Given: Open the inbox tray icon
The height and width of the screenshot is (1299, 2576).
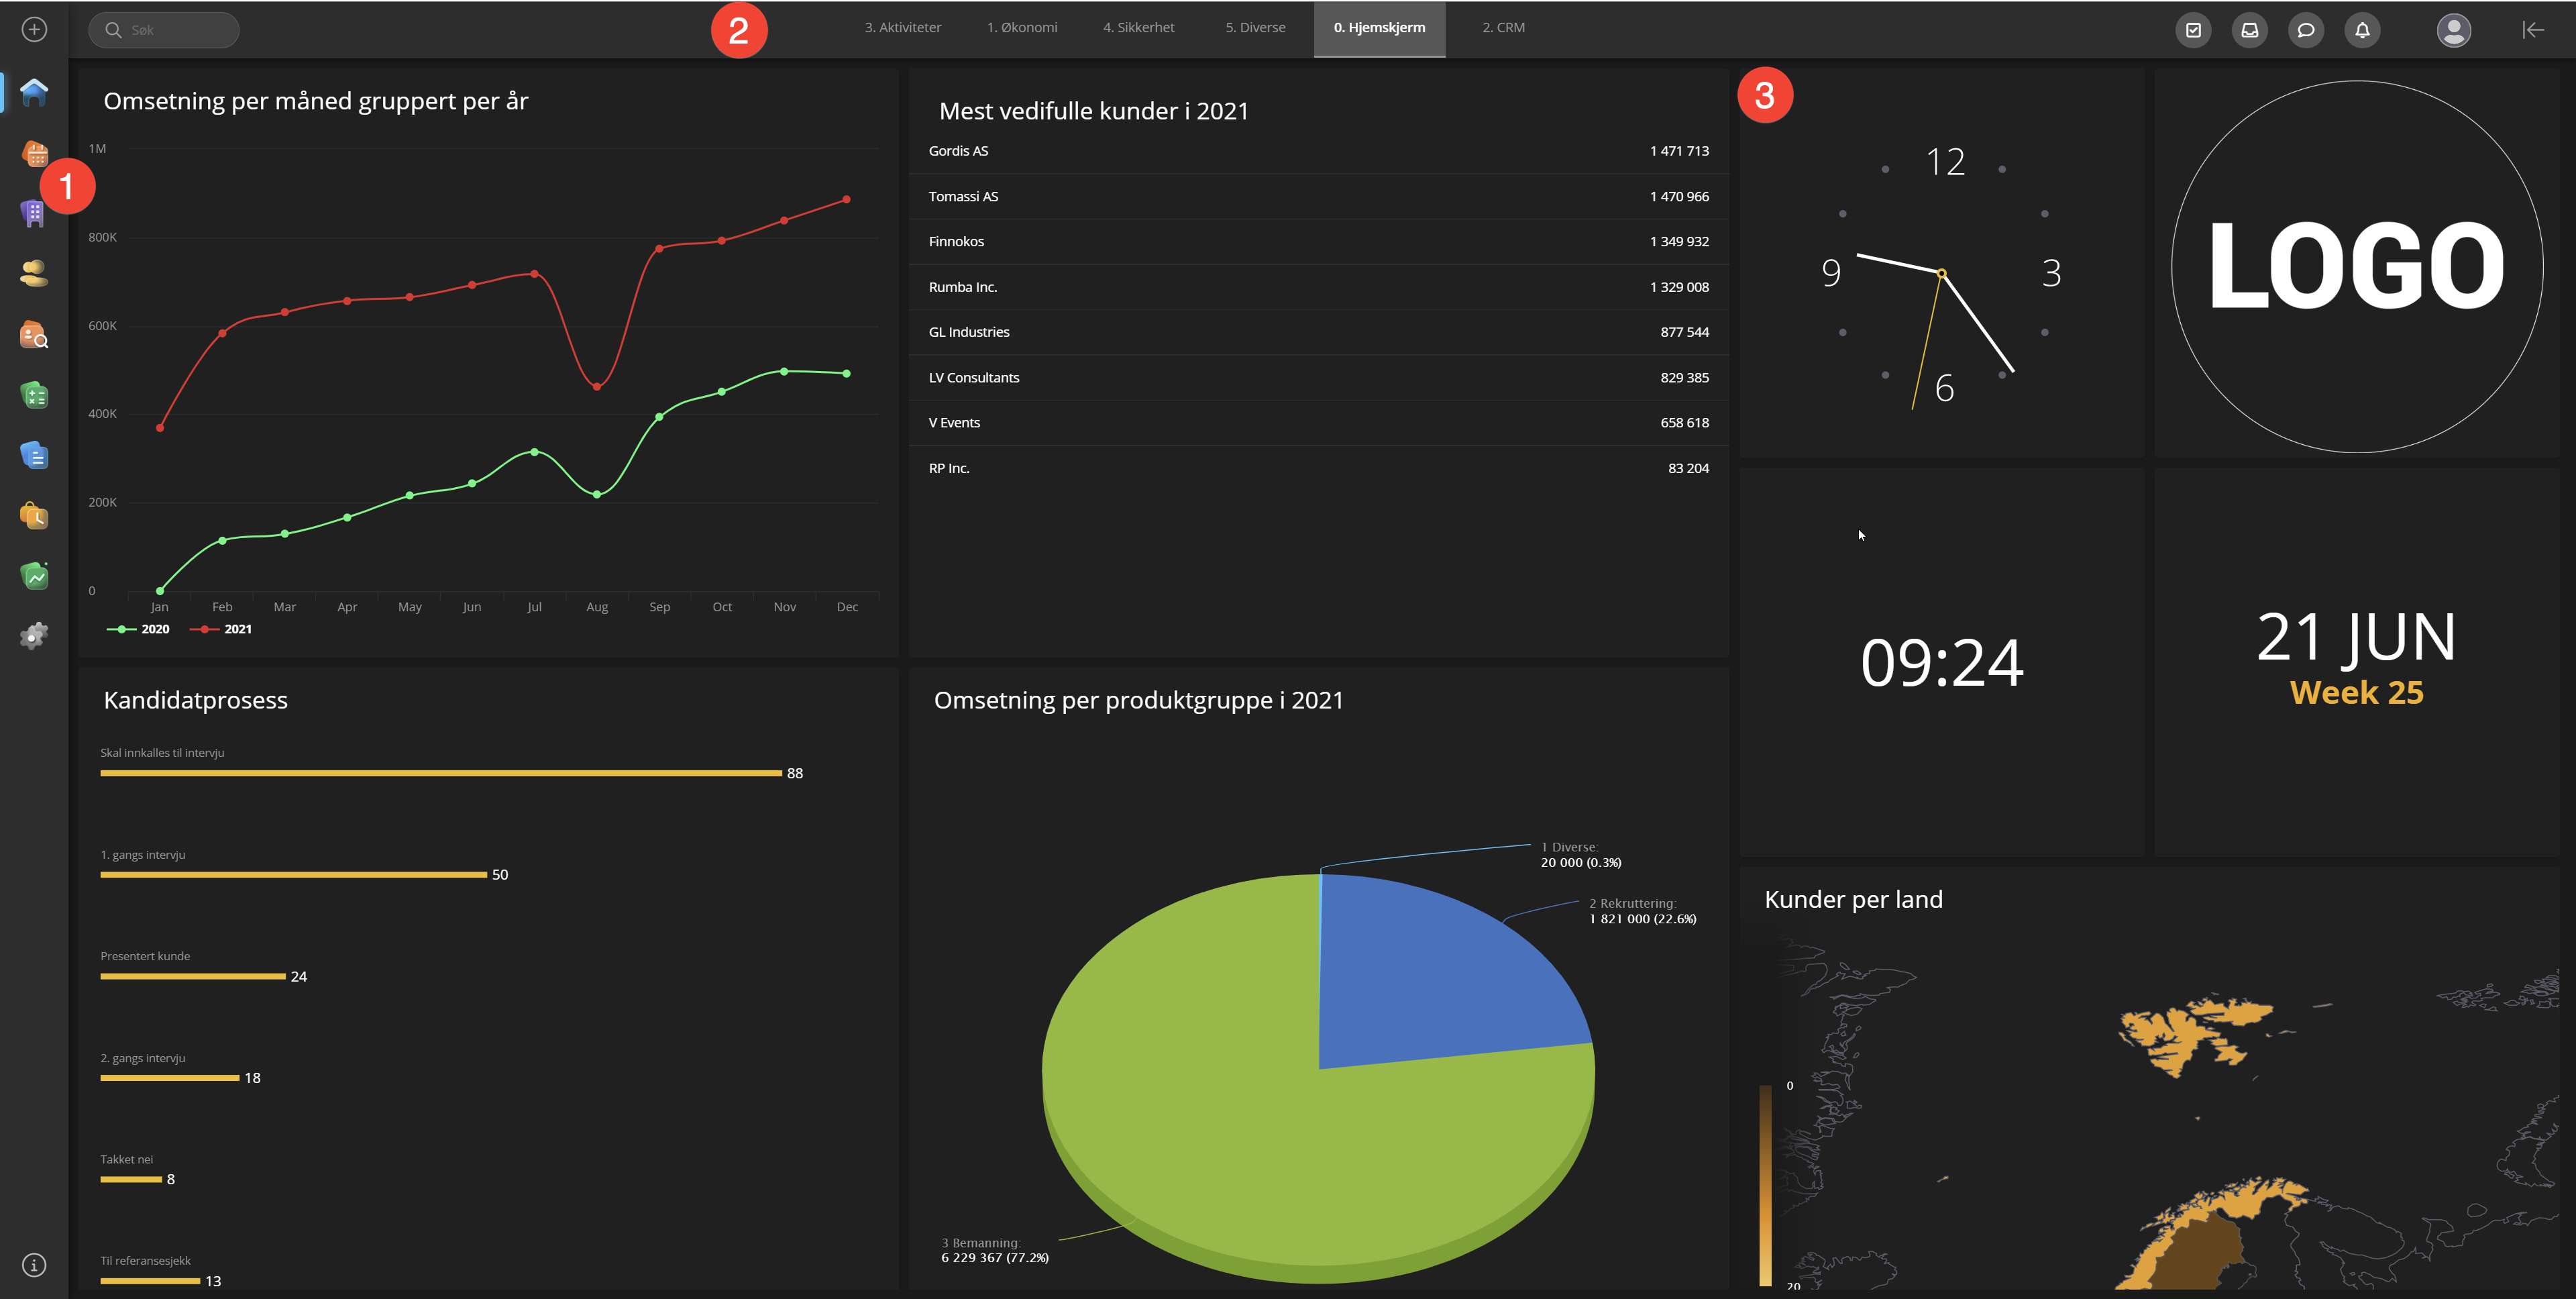Looking at the screenshot, I should click(2250, 30).
